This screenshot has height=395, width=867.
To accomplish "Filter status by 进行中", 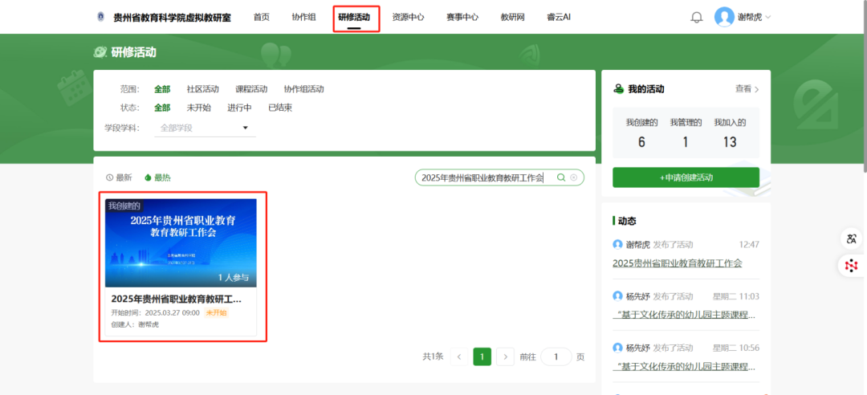I will [239, 108].
